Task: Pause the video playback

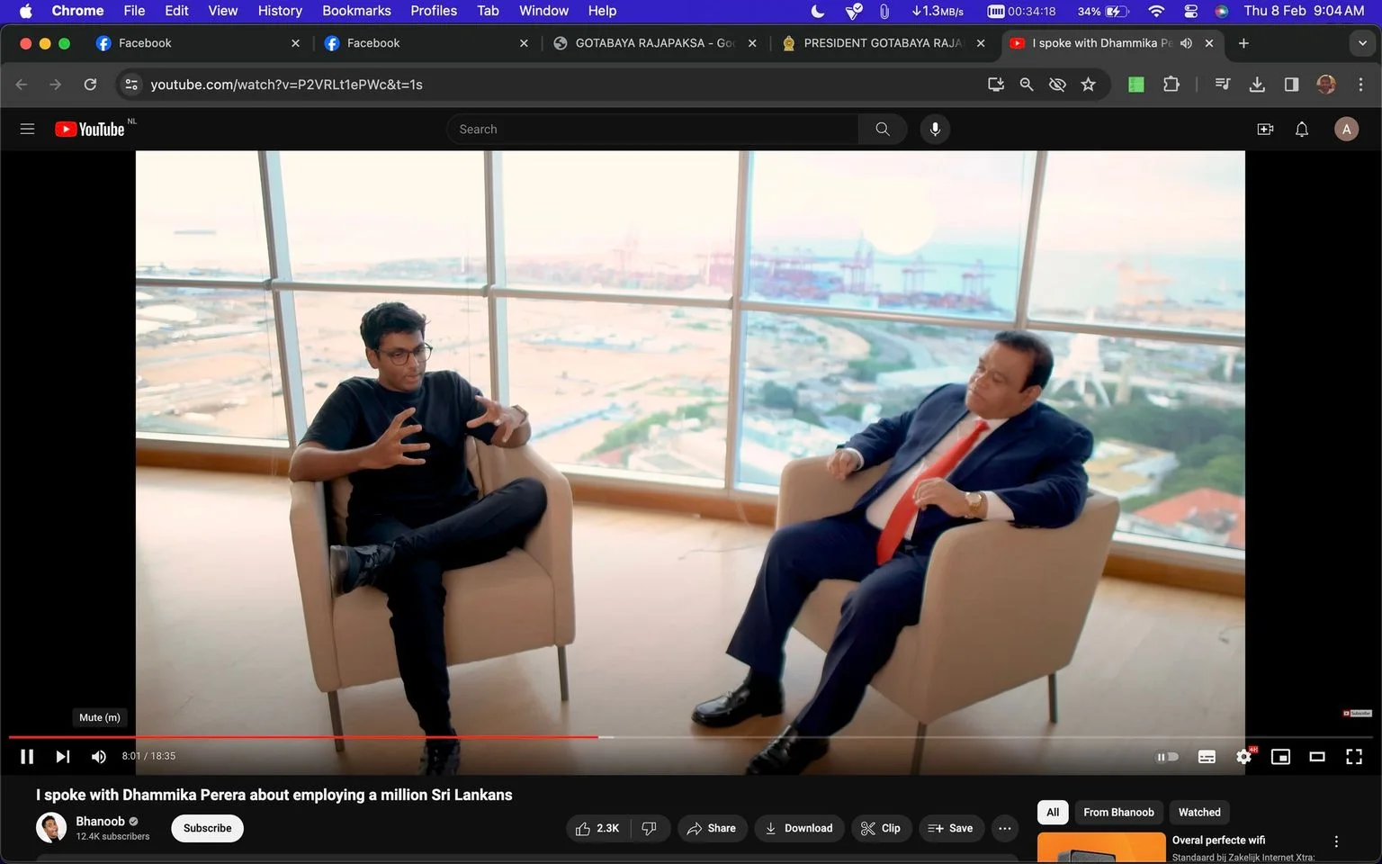Action: (x=27, y=757)
